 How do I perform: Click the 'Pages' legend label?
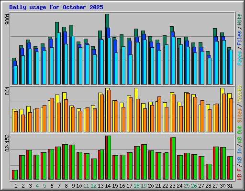pos(240,58)
